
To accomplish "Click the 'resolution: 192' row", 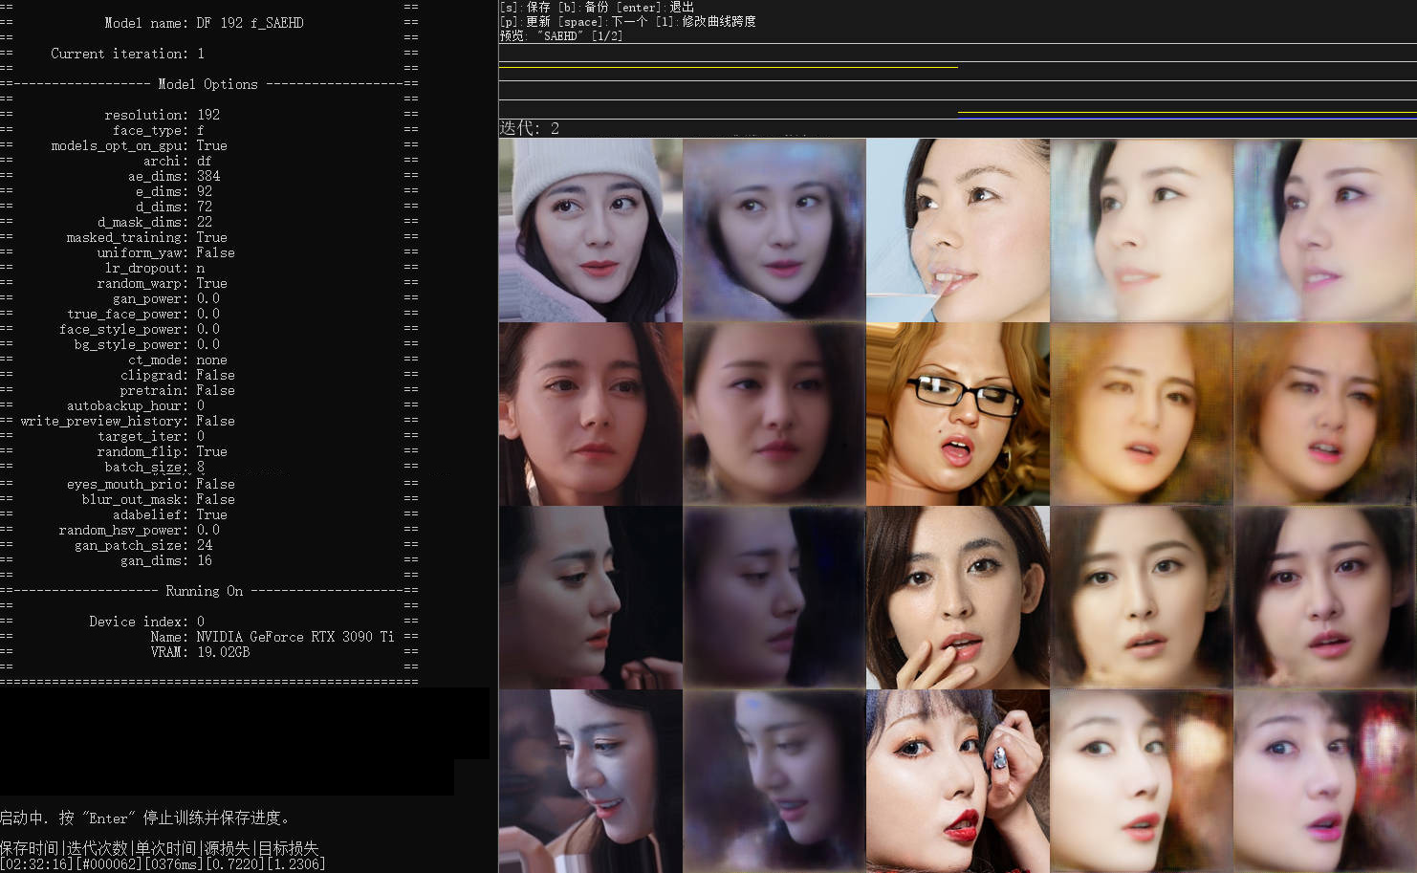I will tap(162, 115).
